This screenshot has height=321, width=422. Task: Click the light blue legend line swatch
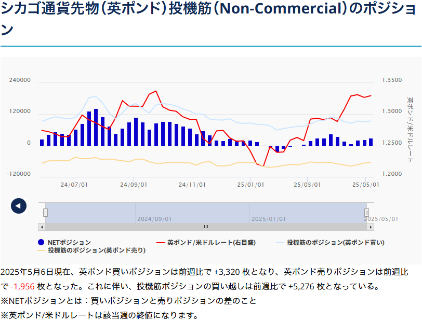click(280, 242)
